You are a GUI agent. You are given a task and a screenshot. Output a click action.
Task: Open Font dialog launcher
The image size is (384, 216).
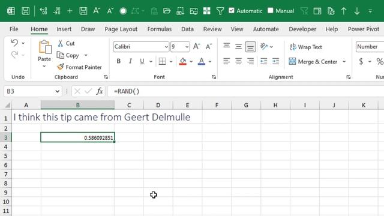tap(214, 77)
